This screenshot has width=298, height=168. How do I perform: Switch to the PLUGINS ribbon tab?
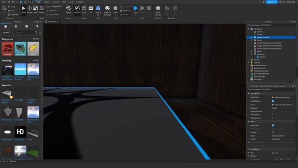(x=80, y=2)
